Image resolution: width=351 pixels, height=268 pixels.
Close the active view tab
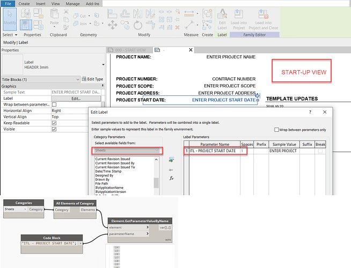[x=191, y=50]
